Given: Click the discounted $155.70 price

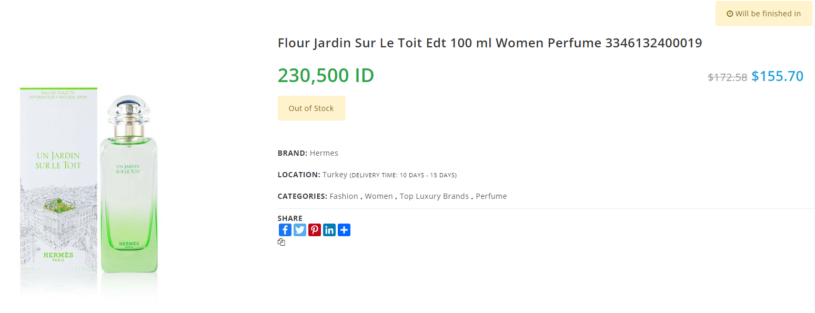Looking at the screenshot, I should tap(777, 76).
